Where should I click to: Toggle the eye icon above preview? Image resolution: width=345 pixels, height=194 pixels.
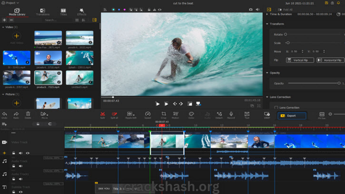tap(160, 9)
